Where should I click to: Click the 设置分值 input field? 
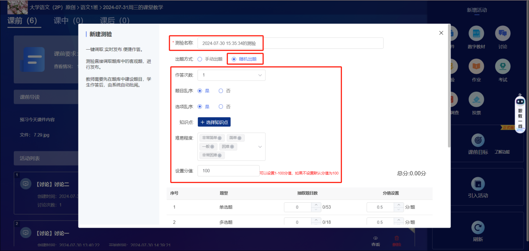(228, 171)
